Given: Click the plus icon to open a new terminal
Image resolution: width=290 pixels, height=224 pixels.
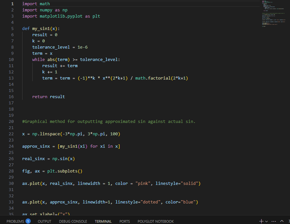Looking at the screenshot, I should click(x=261, y=221).
